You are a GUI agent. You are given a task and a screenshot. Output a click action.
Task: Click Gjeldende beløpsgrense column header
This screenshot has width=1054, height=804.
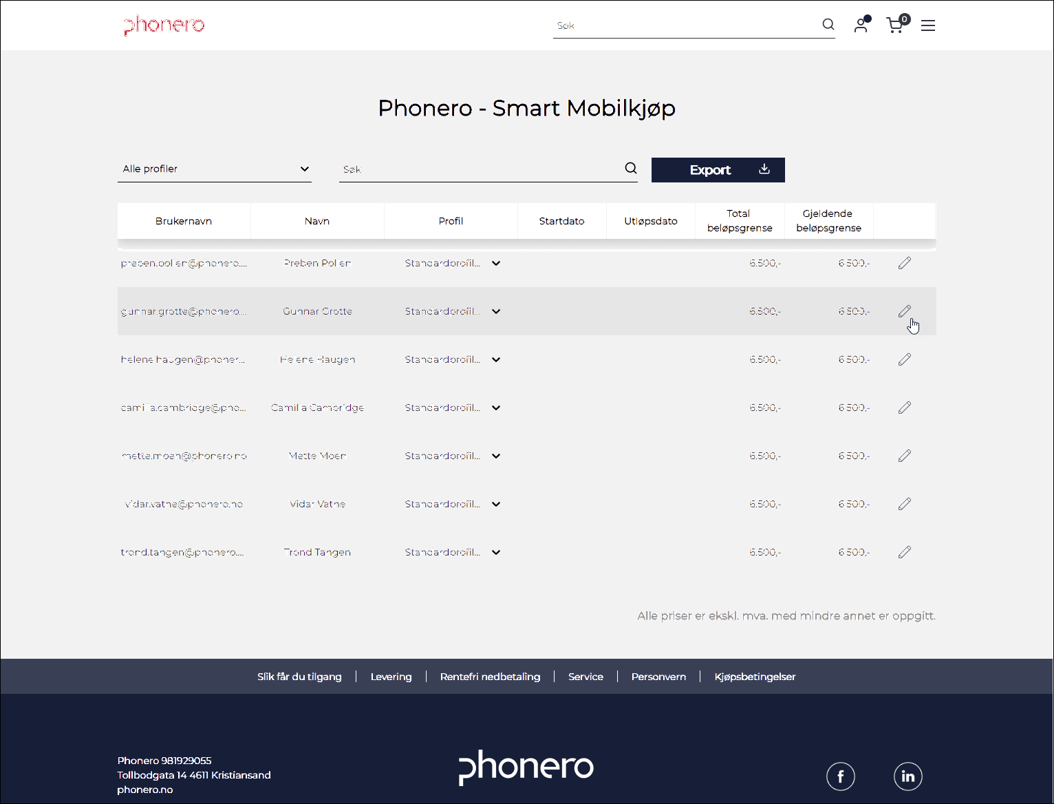pos(828,221)
